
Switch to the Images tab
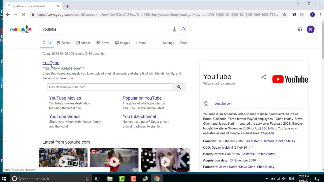[123, 43]
